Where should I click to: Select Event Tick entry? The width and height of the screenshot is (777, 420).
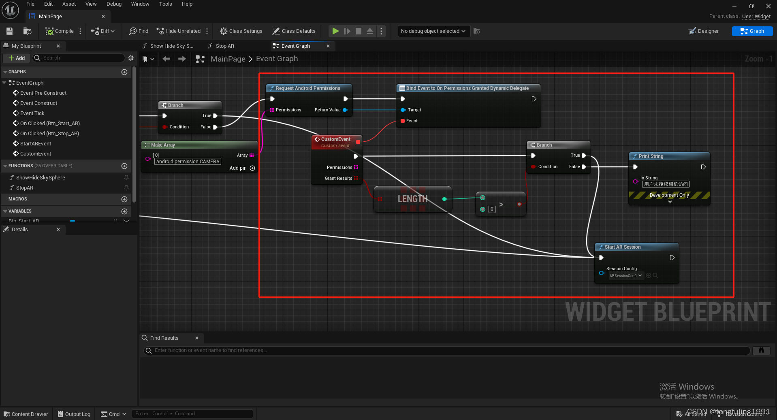[x=32, y=113]
